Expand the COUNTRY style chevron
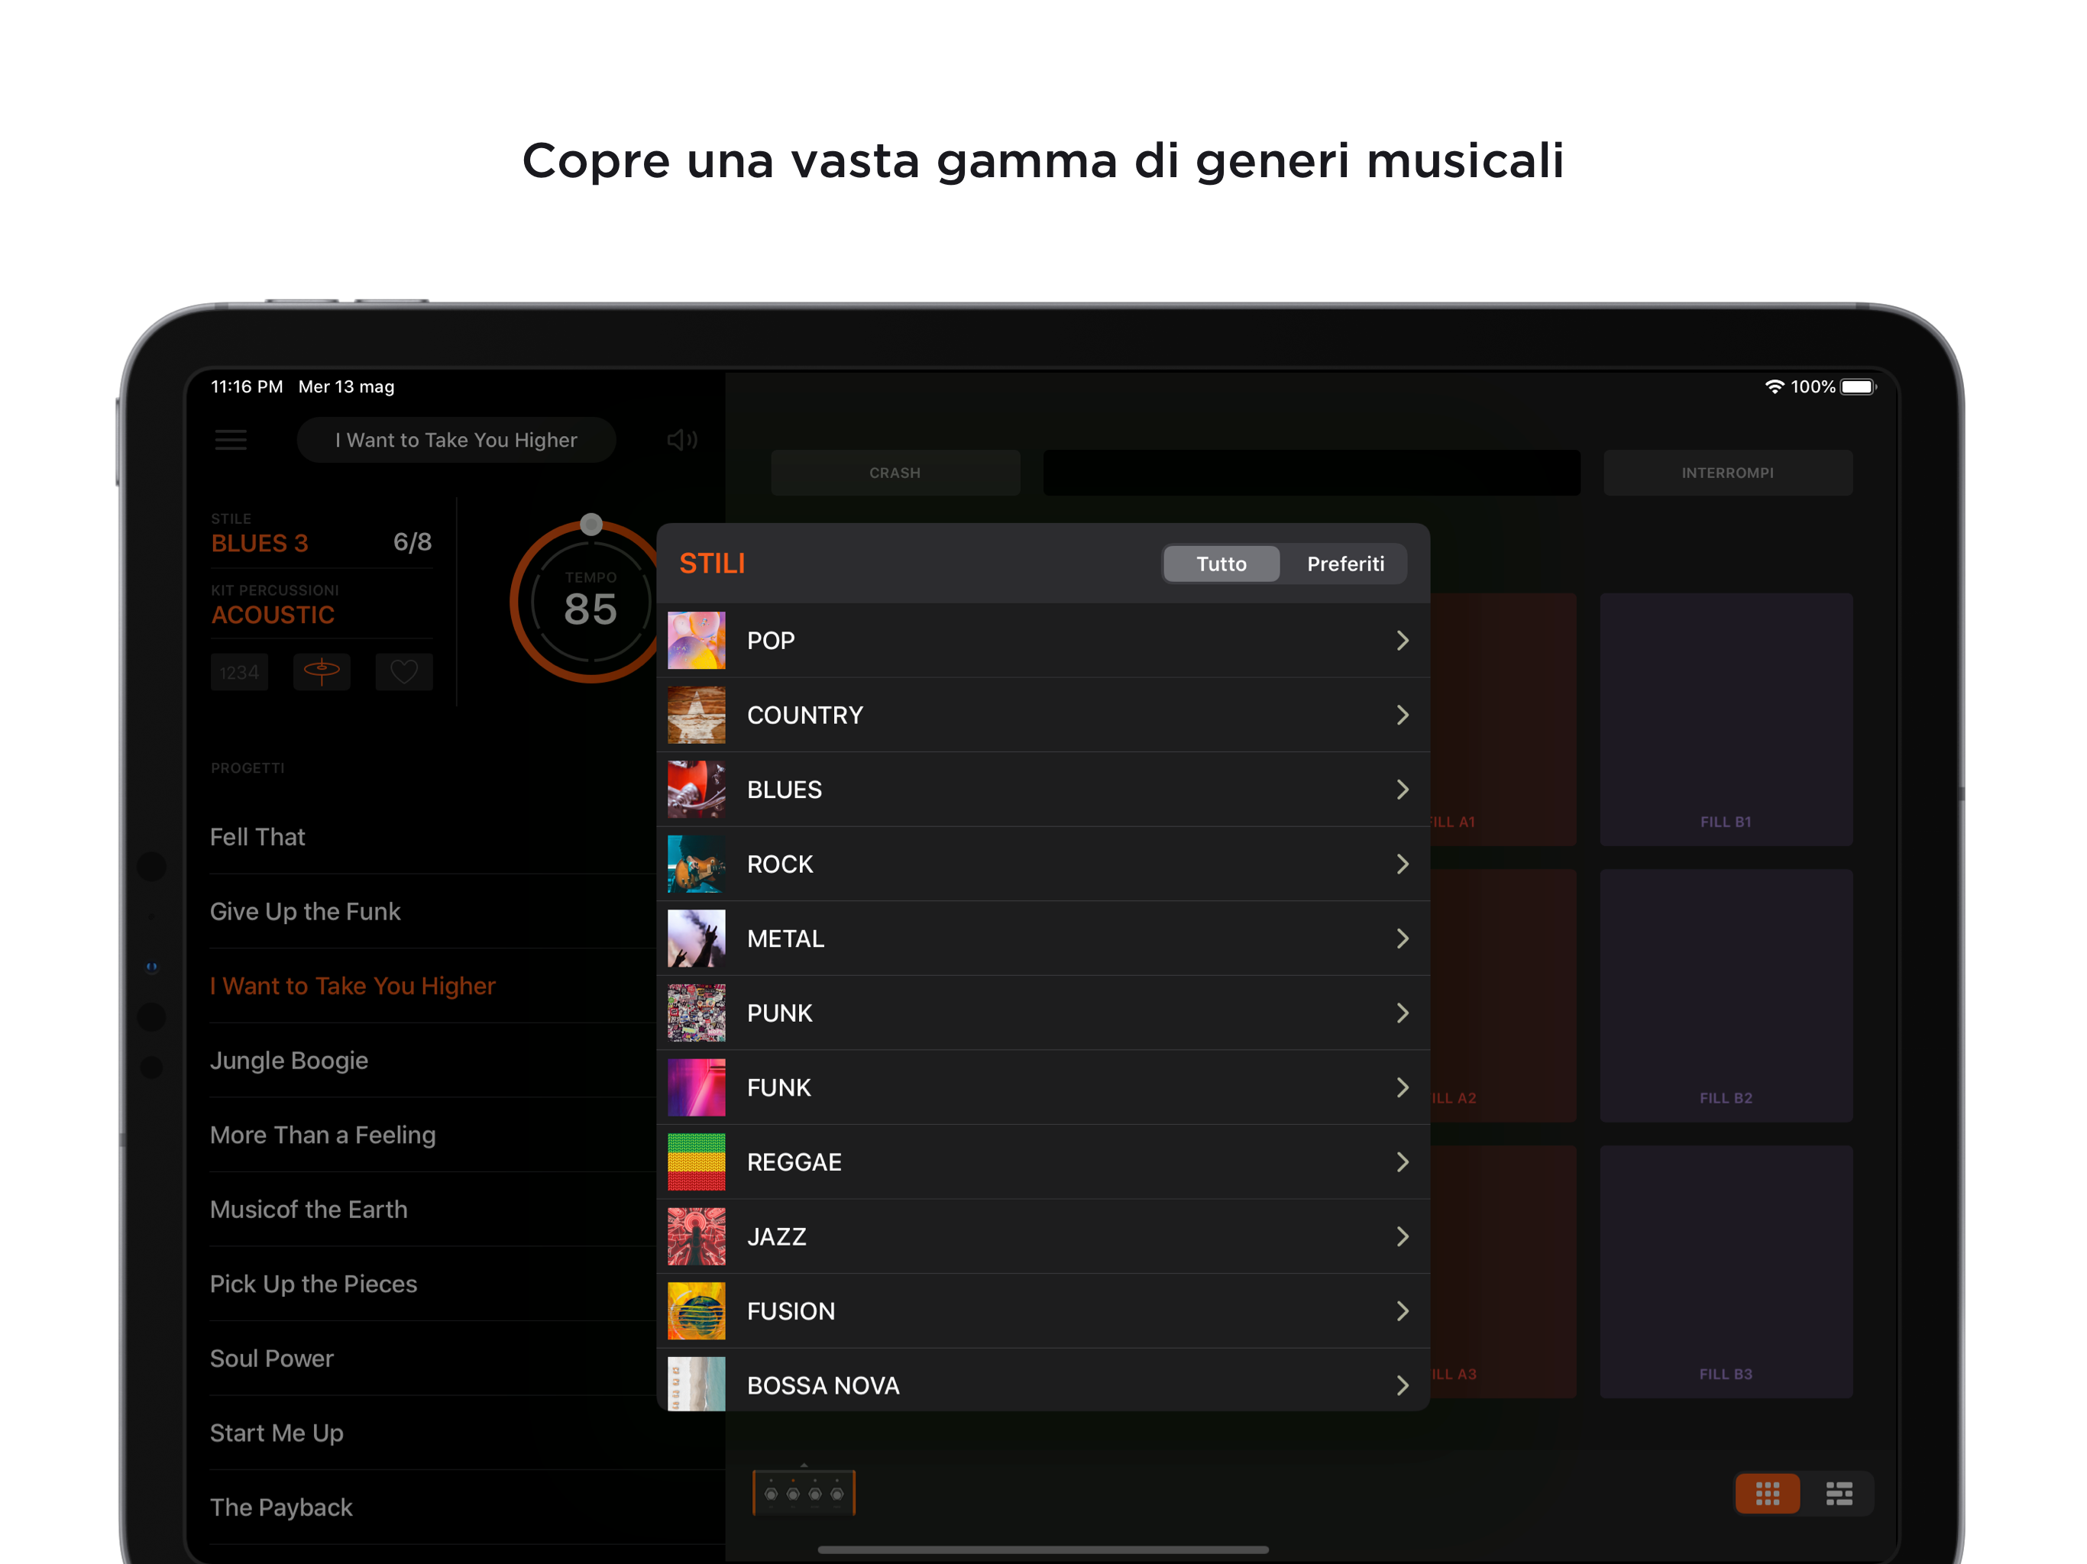Viewport: 2087px width, 1564px height. [1402, 715]
